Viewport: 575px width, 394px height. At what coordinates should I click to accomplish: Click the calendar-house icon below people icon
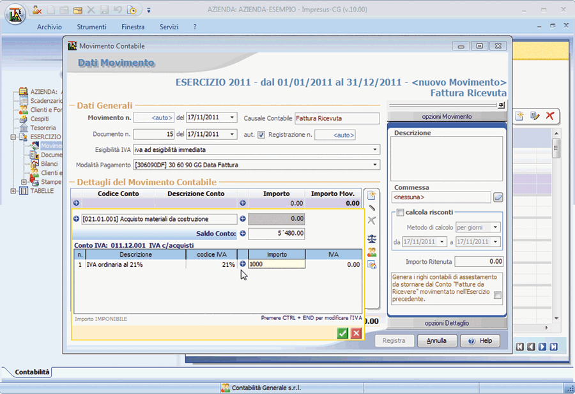[x=372, y=264]
